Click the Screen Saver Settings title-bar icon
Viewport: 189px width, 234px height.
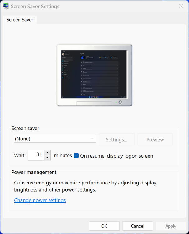6,6
